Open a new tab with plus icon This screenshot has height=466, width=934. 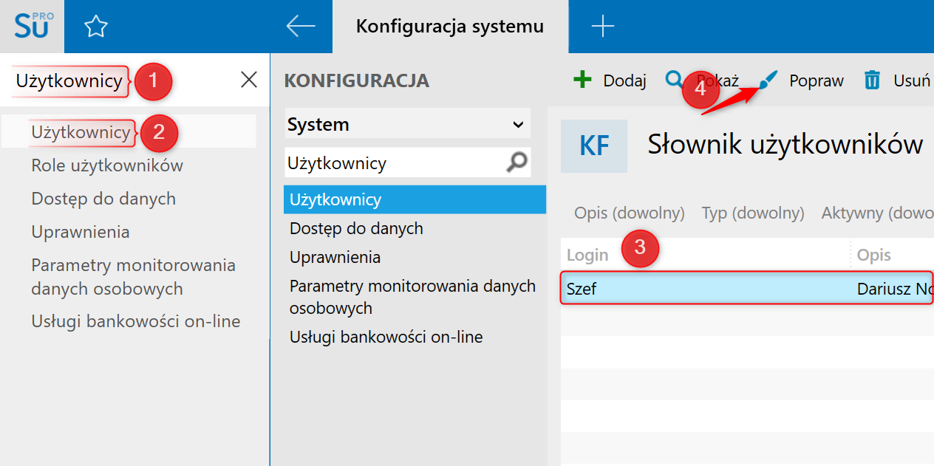[x=603, y=27]
